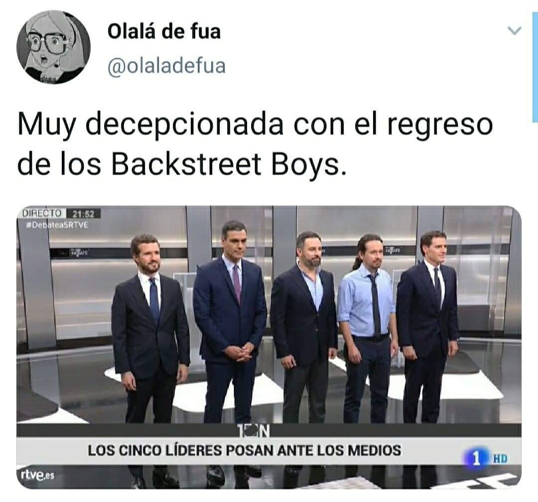Click the display name Olalá de fua
538x502 pixels.
coord(164,32)
